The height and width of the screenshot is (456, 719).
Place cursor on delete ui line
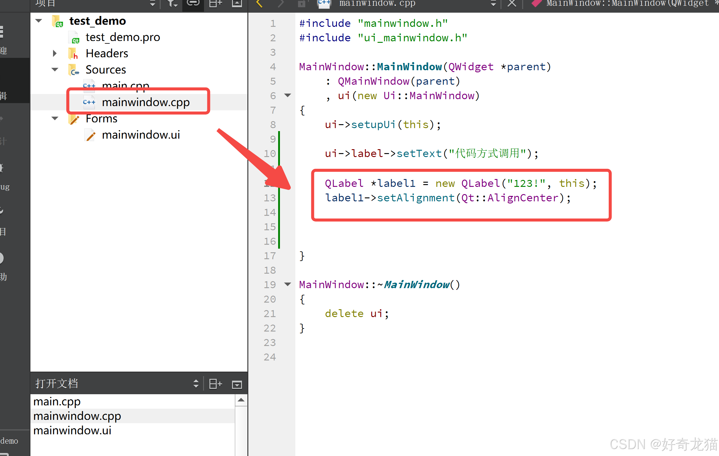(357, 313)
